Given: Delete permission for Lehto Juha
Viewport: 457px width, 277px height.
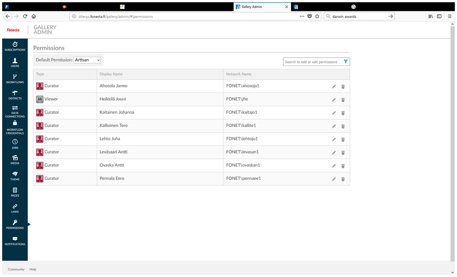Looking at the screenshot, I should point(343,139).
